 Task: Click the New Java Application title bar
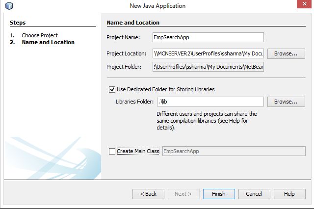(x=157, y=6)
